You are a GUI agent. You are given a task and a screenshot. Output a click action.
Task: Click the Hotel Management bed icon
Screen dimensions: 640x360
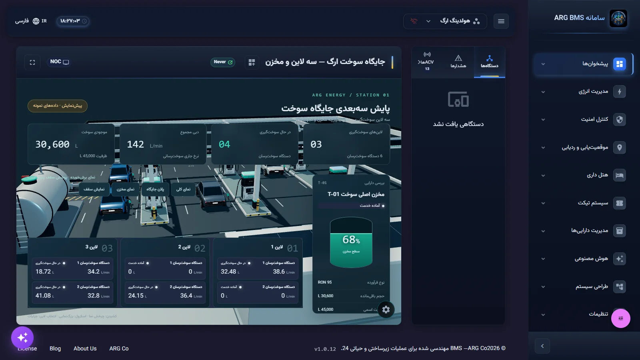tap(620, 175)
